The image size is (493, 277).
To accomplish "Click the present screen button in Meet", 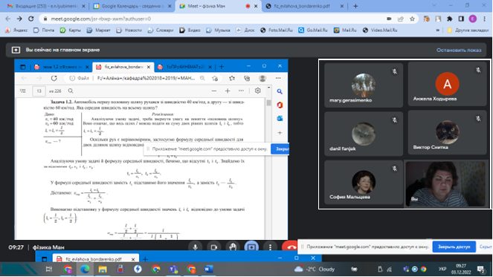I will 251,247.
